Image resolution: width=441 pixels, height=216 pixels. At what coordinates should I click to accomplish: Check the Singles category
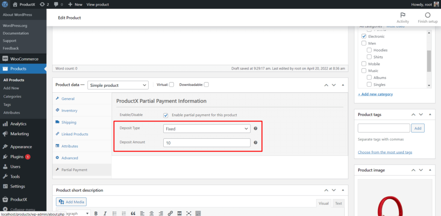369,85
